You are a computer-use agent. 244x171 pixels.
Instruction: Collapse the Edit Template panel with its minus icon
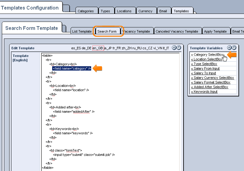click(174, 48)
